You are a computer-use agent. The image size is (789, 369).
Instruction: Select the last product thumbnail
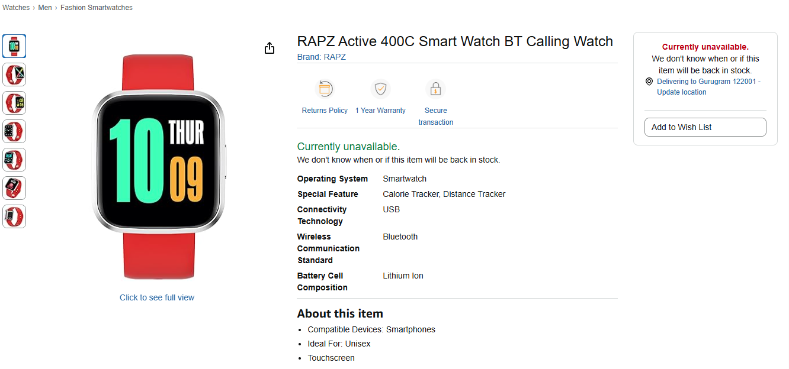coord(14,216)
